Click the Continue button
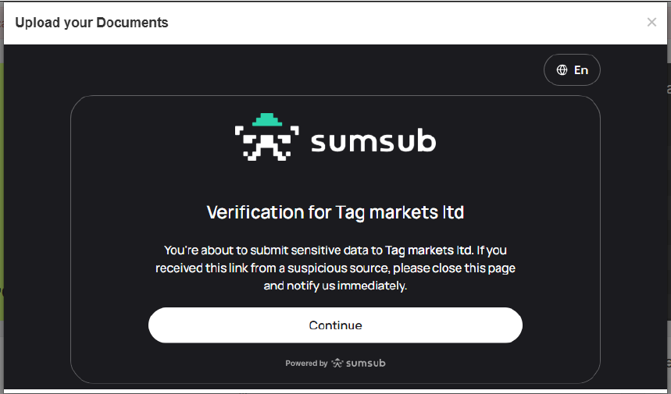Screen dimensions: 671x394 click(x=335, y=325)
